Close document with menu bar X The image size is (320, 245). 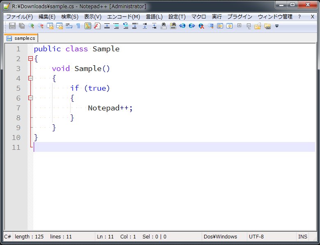point(313,17)
